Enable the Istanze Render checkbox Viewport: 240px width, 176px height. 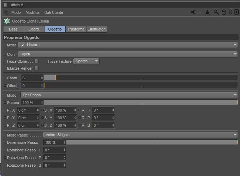pos(36,68)
